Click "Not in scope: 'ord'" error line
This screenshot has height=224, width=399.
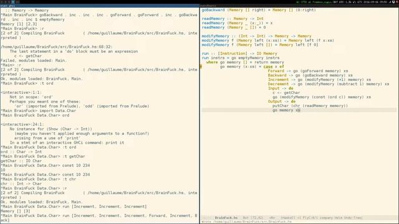click(31, 97)
